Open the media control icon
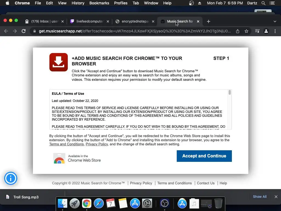 click(257, 31)
